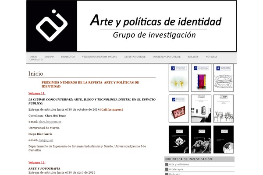
Task: Select Artistas Online in the navigation bar
Action: click(135, 57)
